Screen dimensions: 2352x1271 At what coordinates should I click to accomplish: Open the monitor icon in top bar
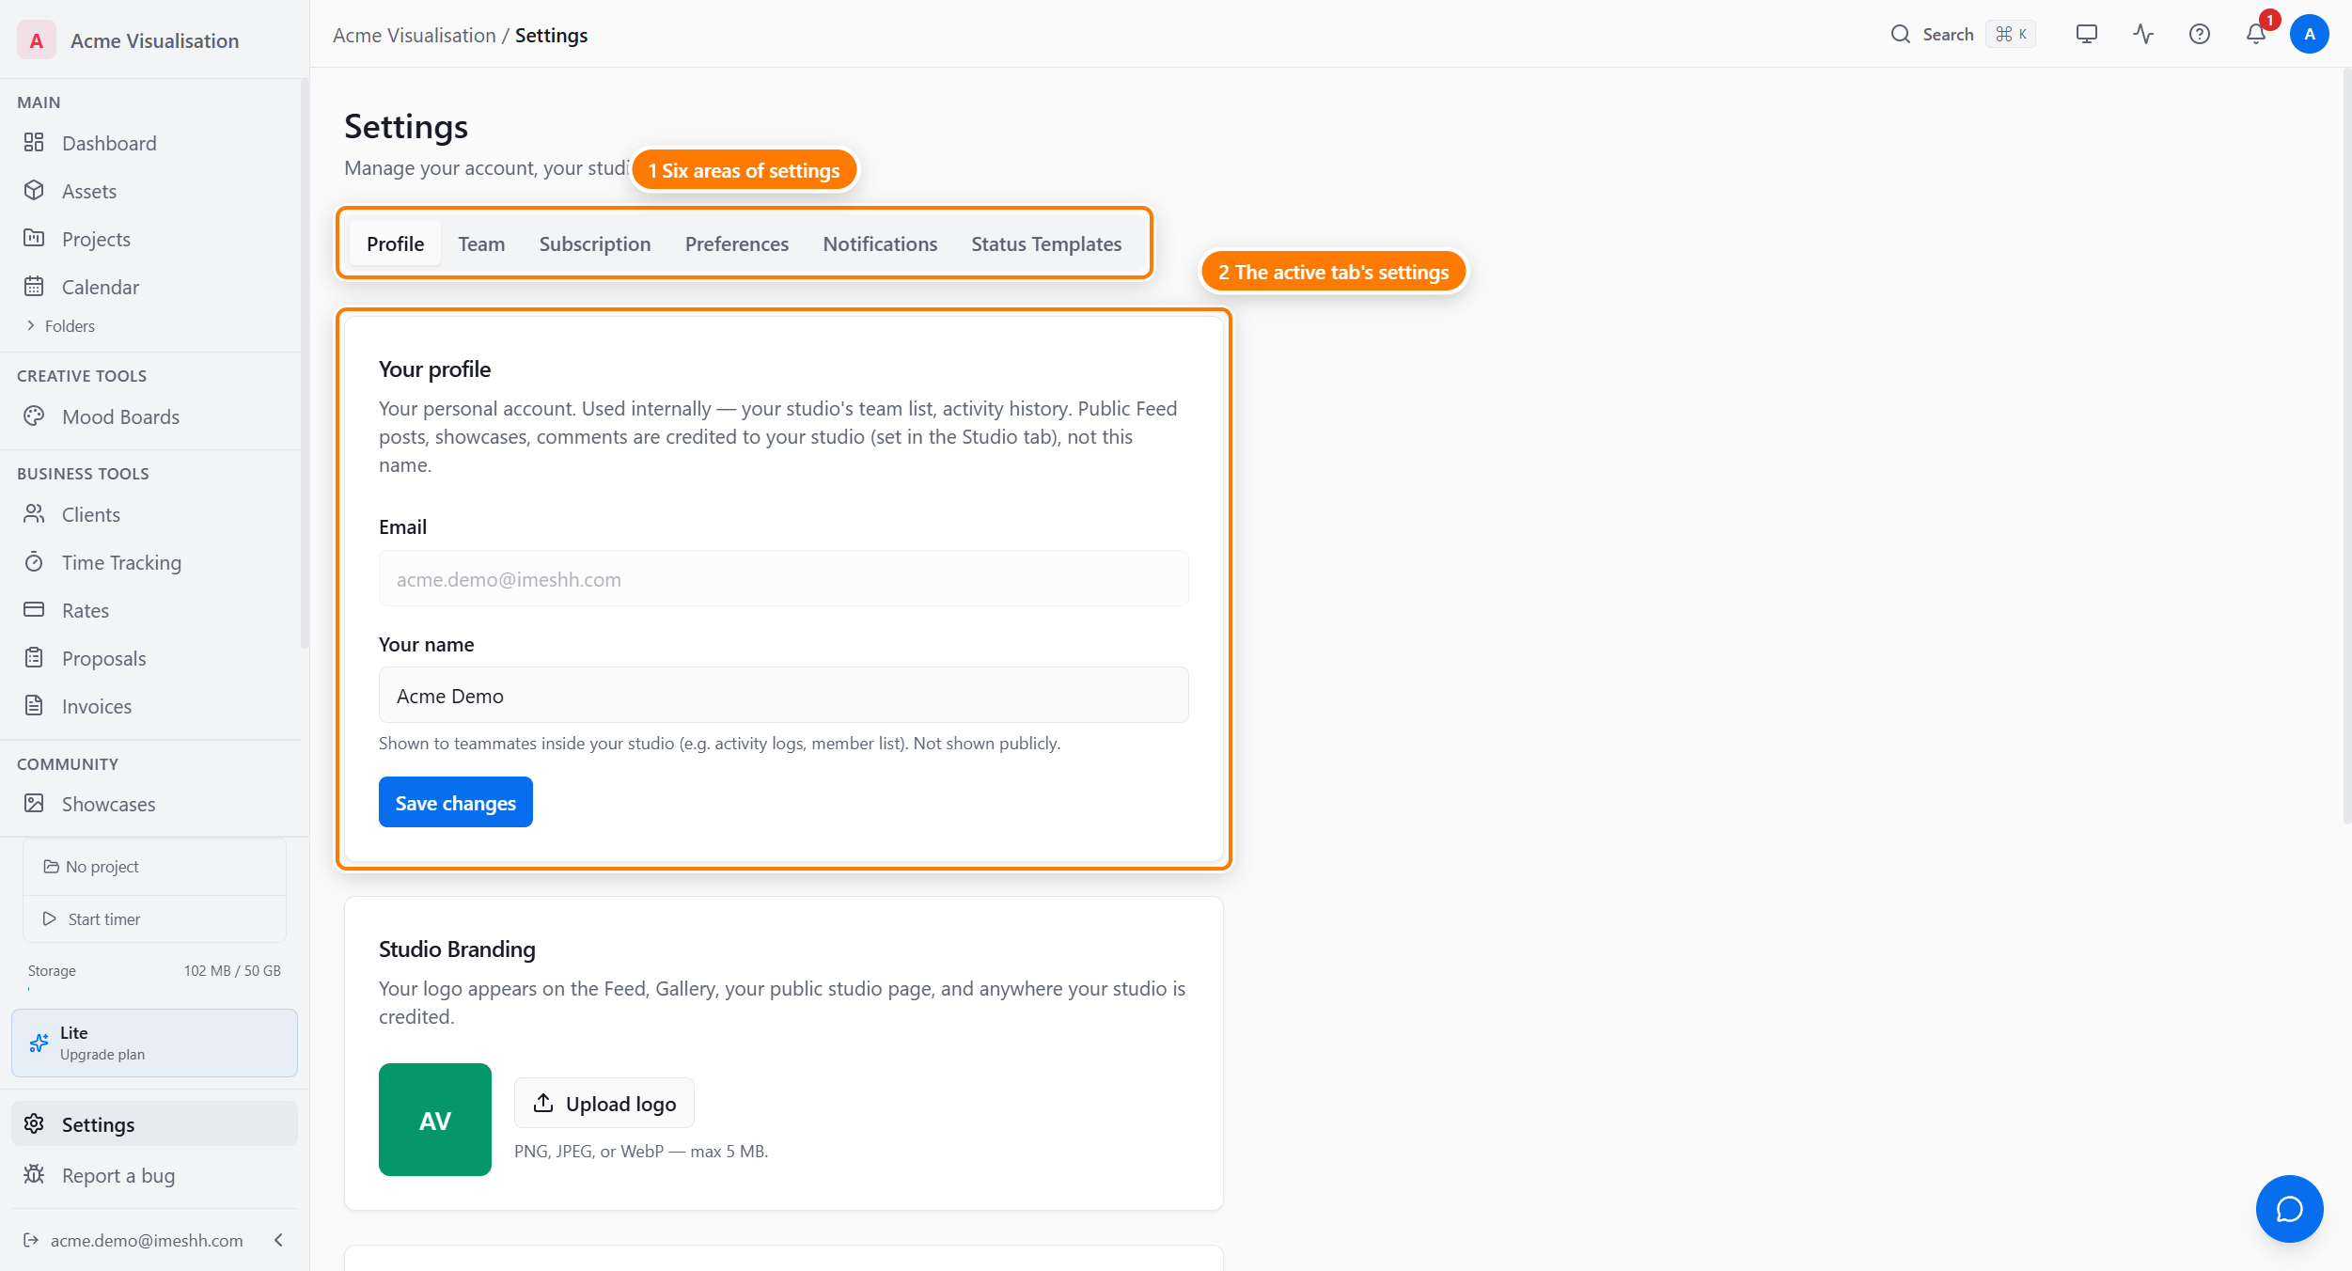tap(2087, 34)
